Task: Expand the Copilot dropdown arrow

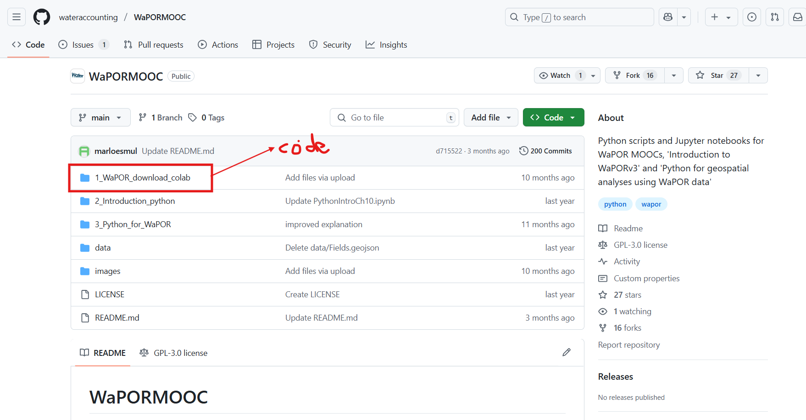Action: [684, 17]
